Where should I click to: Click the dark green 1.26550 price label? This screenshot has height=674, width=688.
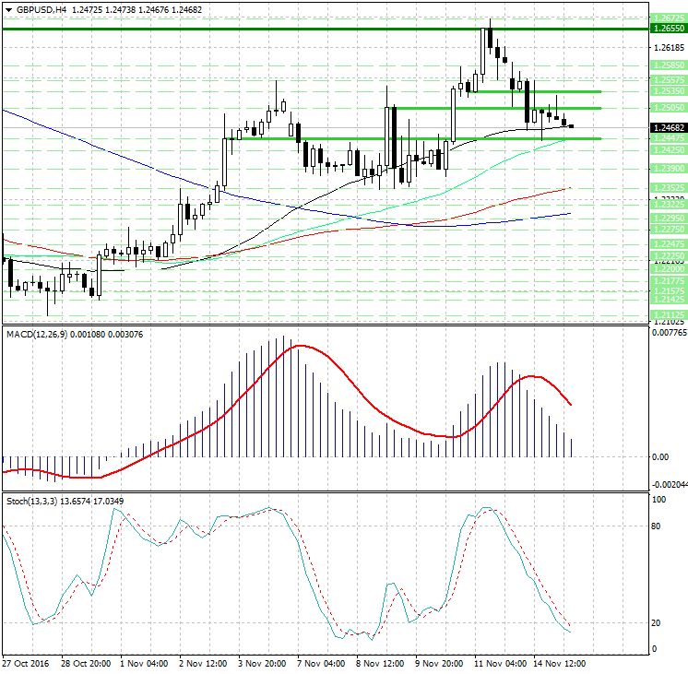point(667,29)
